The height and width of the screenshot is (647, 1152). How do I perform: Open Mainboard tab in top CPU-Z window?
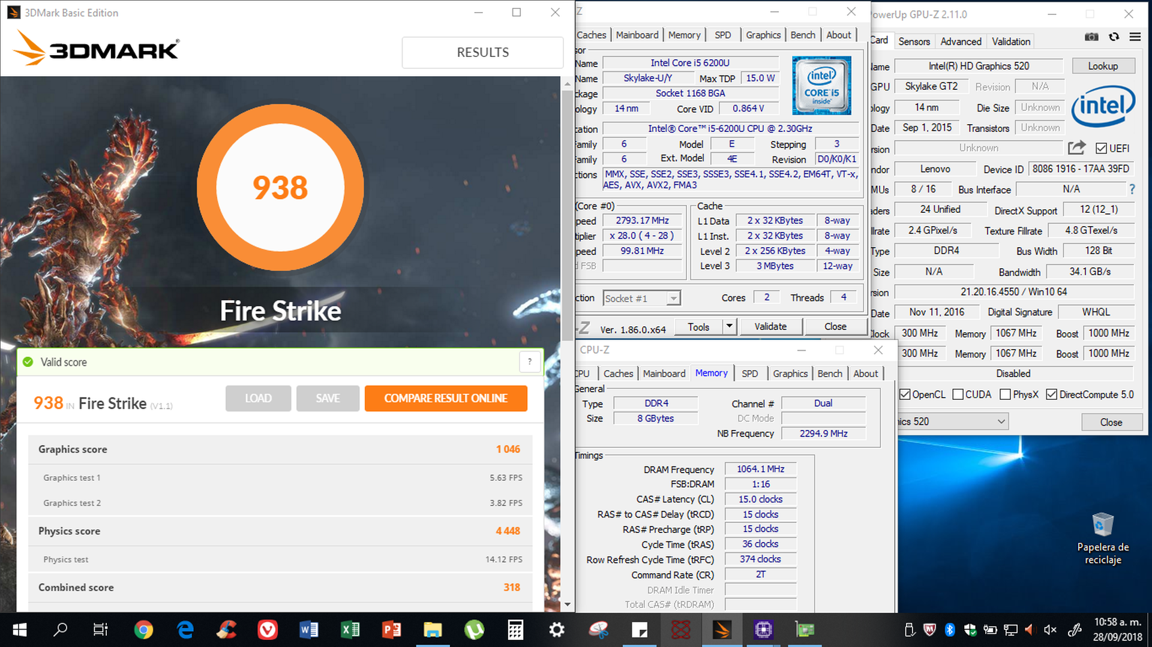(637, 35)
